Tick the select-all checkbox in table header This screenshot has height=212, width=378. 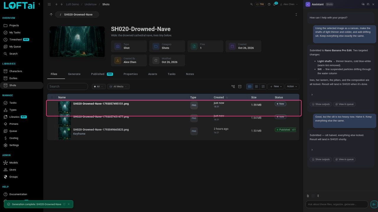[x=52, y=97]
